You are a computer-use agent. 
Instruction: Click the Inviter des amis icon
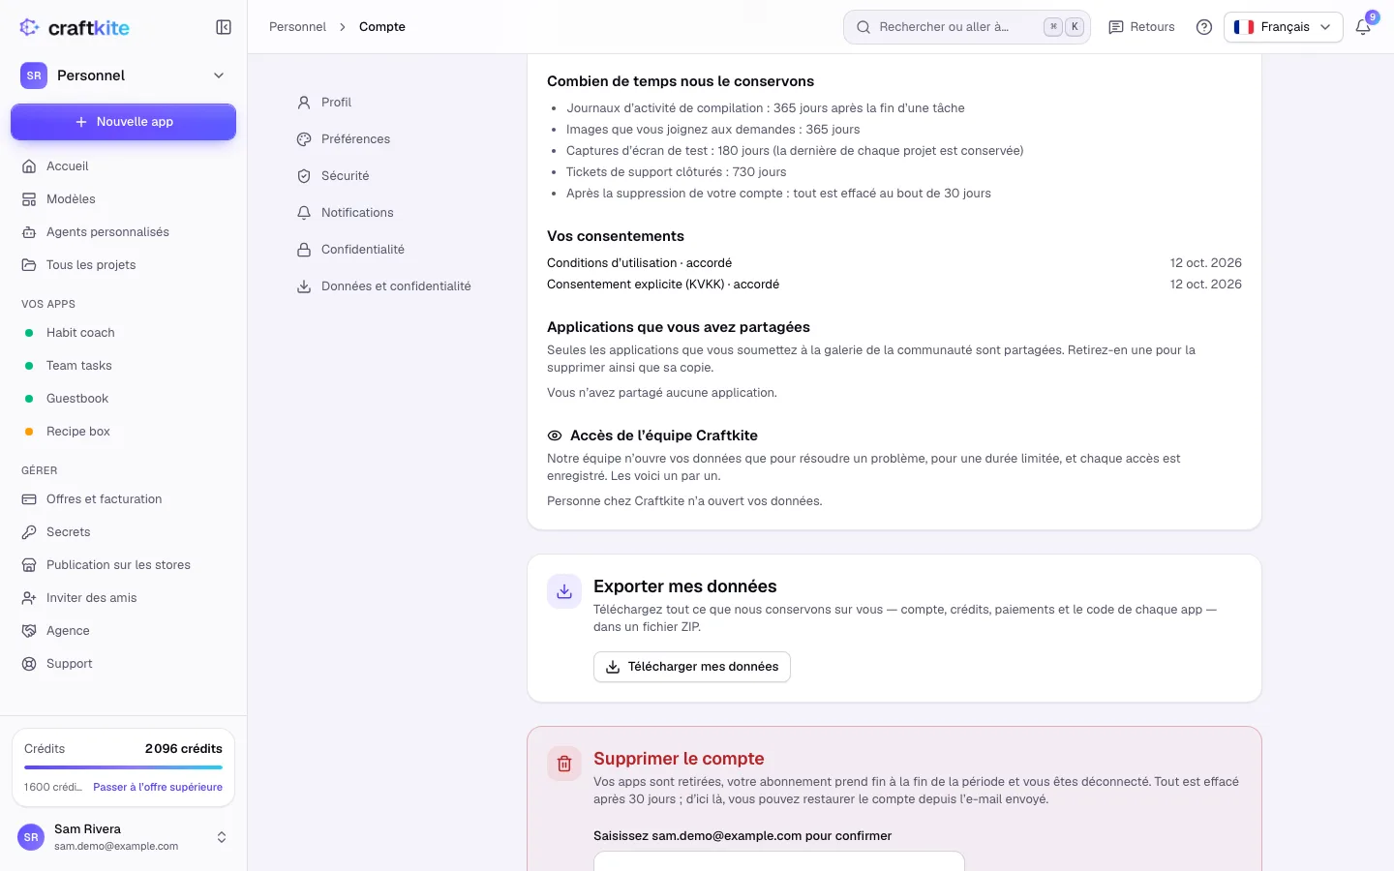29,598
